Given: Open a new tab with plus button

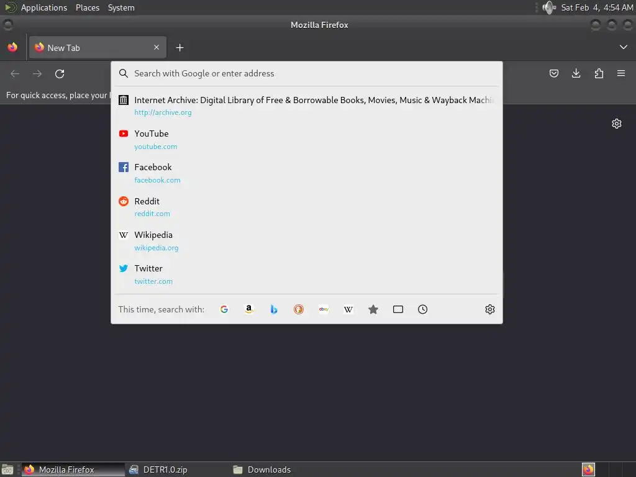Looking at the screenshot, I should 179,48.
